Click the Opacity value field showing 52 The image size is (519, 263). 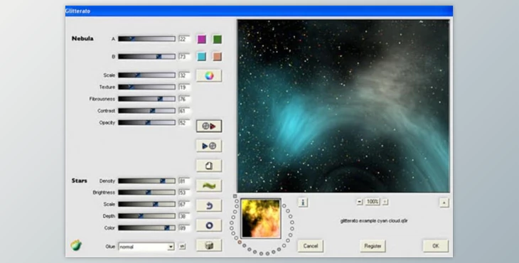(184, 123)
